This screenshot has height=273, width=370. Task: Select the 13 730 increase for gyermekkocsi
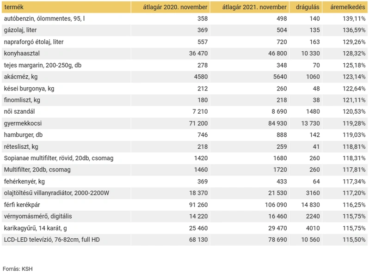[x=310, y=123]
